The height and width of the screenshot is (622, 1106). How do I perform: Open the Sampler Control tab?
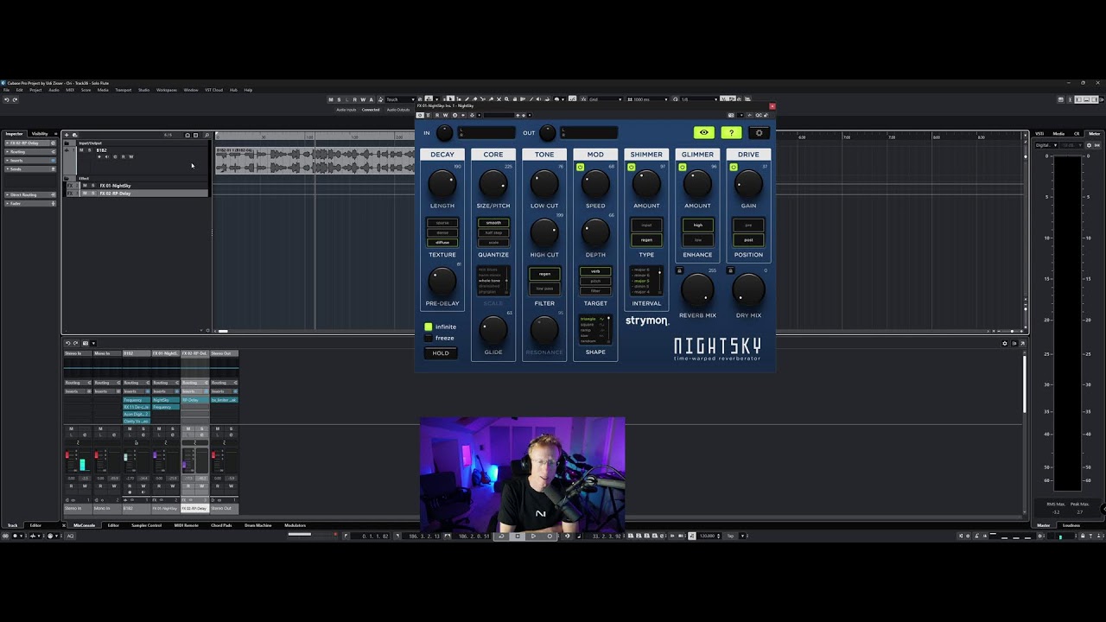point(146,525)
